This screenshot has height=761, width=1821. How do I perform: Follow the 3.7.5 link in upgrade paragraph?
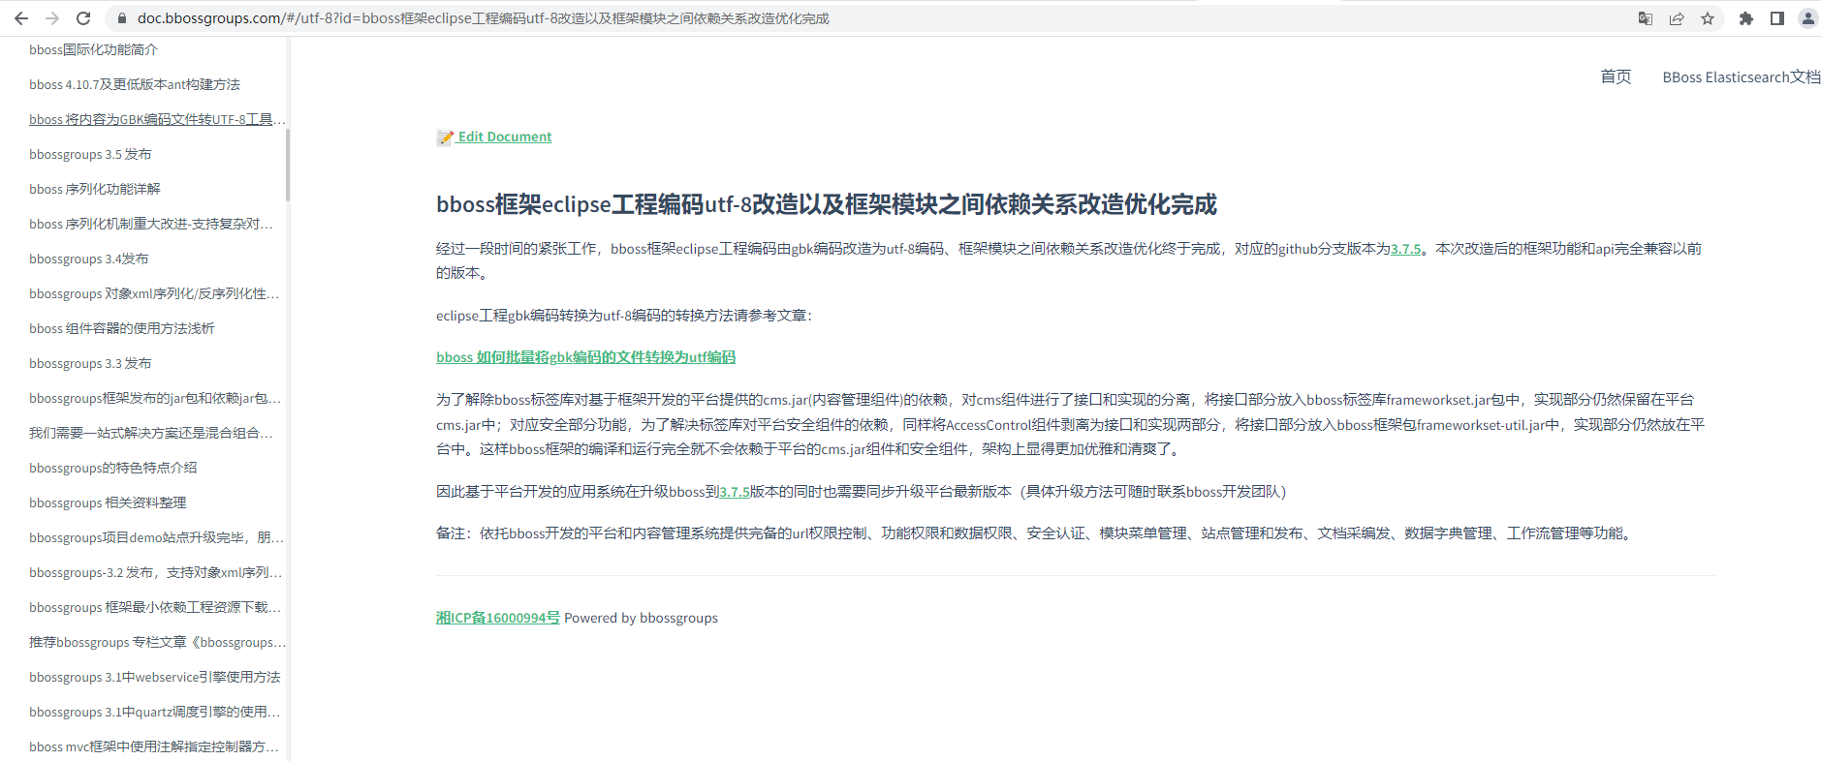click(734, 492)
